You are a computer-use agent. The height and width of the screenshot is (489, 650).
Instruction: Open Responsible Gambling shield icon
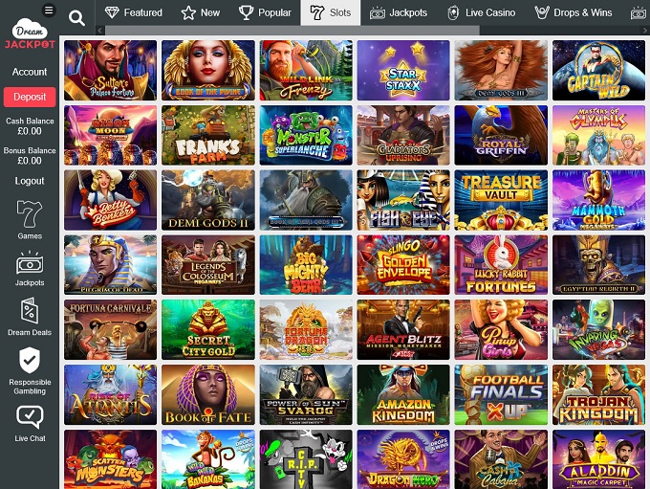[30, 360]
